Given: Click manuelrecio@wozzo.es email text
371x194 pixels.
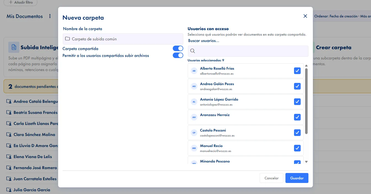Looking at the screenshot, I should click(216, 151).
